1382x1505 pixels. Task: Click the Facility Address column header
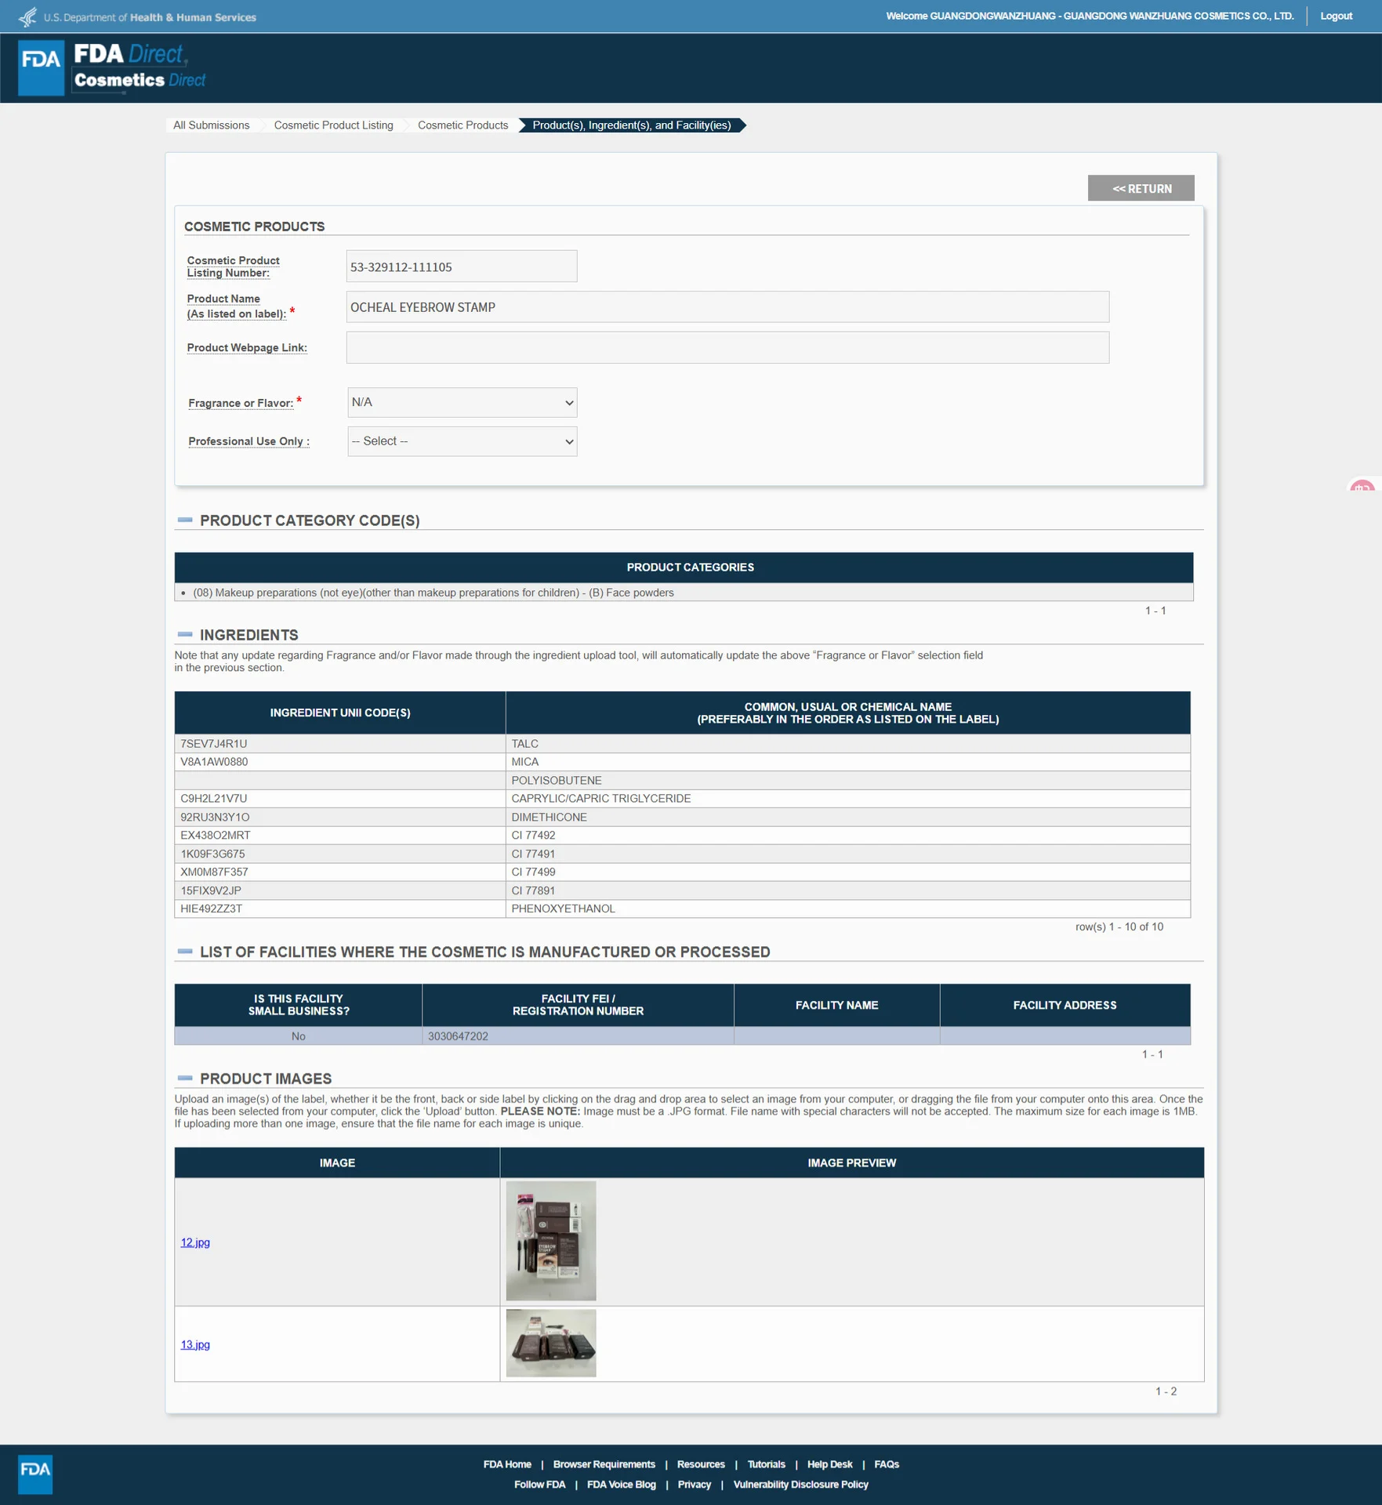(1065, 1005)
